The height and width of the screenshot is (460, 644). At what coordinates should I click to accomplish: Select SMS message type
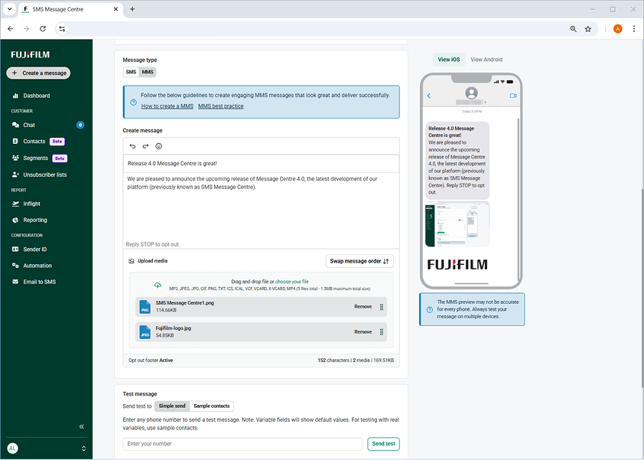(x=131, y=72)
